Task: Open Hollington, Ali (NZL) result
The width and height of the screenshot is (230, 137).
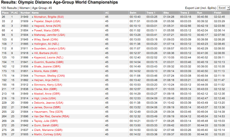Action: pos(46,44)
